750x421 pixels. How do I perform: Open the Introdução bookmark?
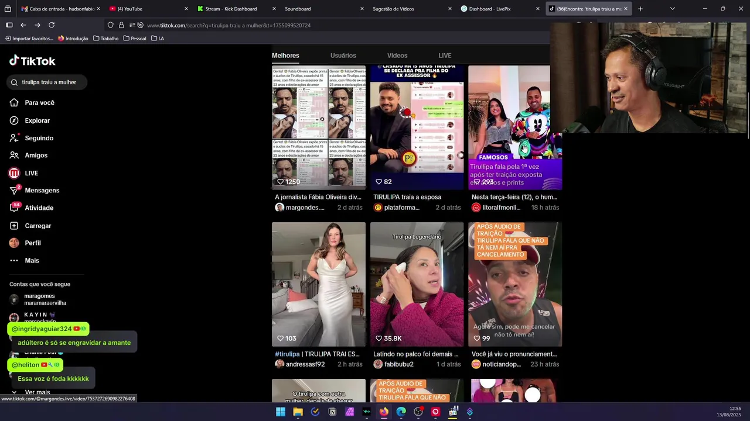pos(73,39)
